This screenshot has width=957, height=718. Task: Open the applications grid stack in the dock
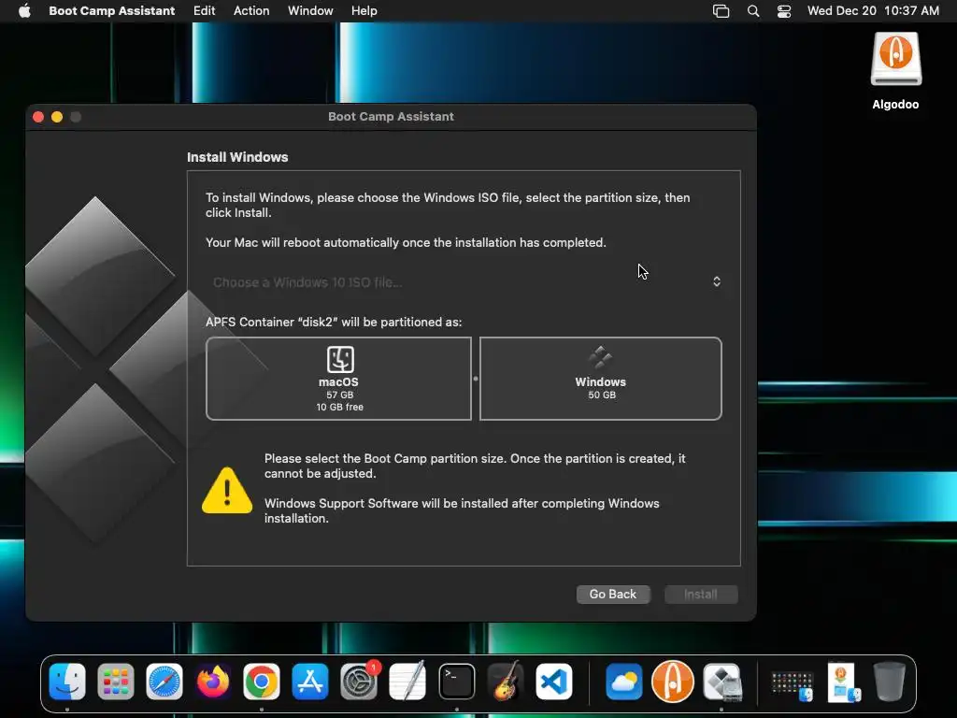[x=793, y=685]
